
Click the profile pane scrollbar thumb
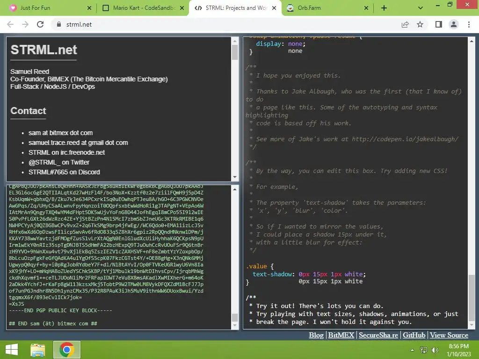click(235, 52)
